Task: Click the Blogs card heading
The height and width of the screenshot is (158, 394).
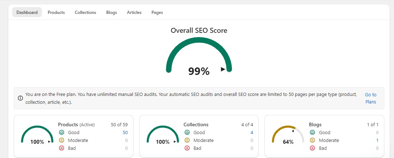Action: point(315,124)
